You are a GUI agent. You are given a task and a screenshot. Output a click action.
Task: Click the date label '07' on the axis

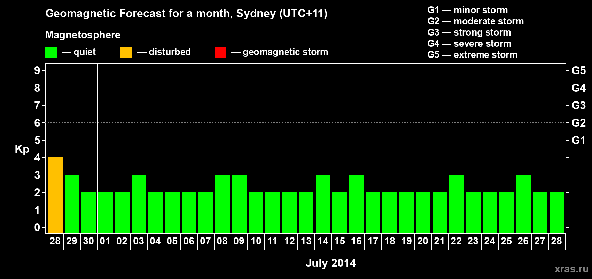pyautogui.click(x=205, y=241)
